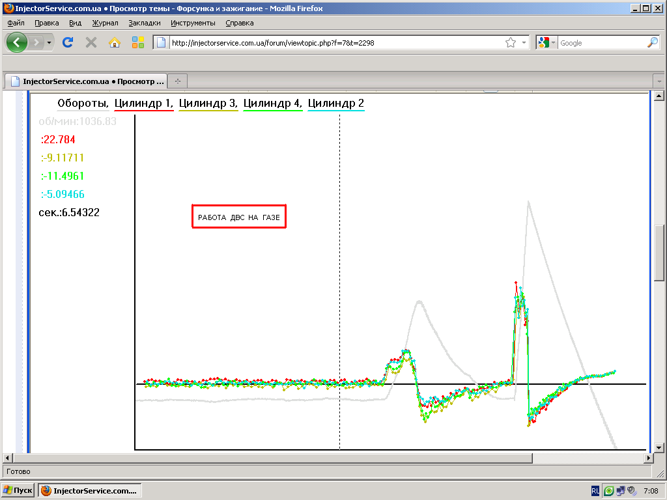Click the InjectorService taskbar button

tap(89, 490)
